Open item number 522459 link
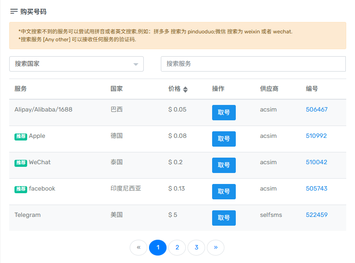This screenshot has width=355, height=263. click(316, 215)
